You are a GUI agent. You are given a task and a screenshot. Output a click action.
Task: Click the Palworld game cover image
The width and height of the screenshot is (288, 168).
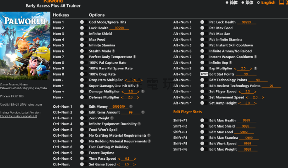click(x=25, y=46)
